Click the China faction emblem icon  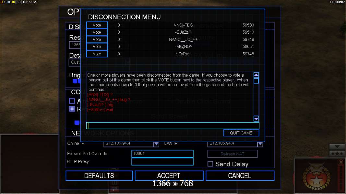pyautogui.click(x=316, y=177)
